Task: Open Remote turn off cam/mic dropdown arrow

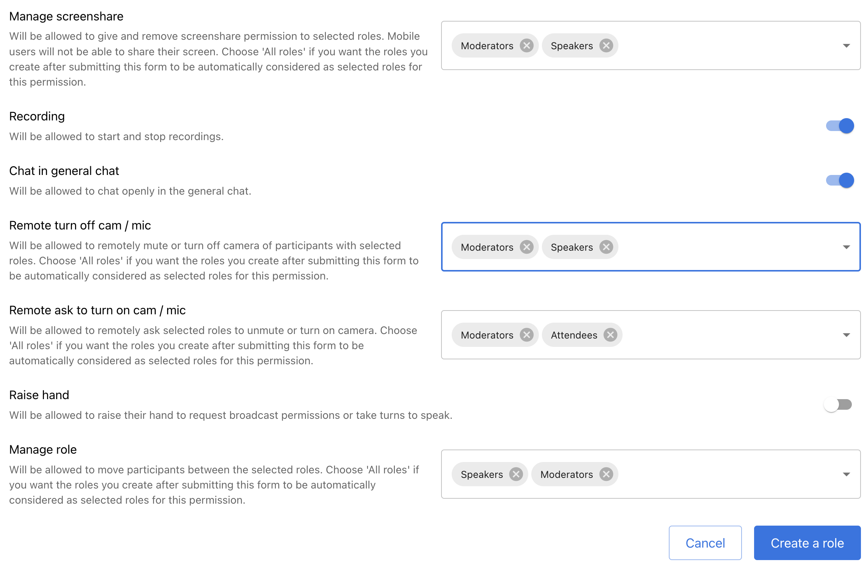Action: (846, 247)
